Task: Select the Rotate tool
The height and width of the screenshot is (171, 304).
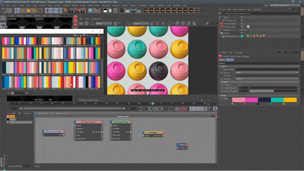Action: (34, 11)
